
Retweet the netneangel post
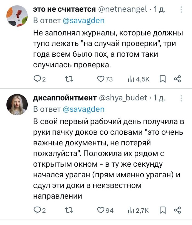[67, 79]
